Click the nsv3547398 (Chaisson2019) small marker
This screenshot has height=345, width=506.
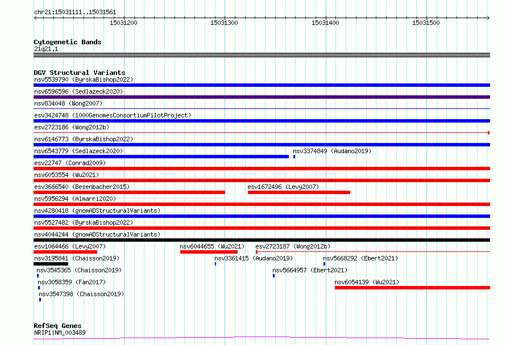tap(40, 300)
